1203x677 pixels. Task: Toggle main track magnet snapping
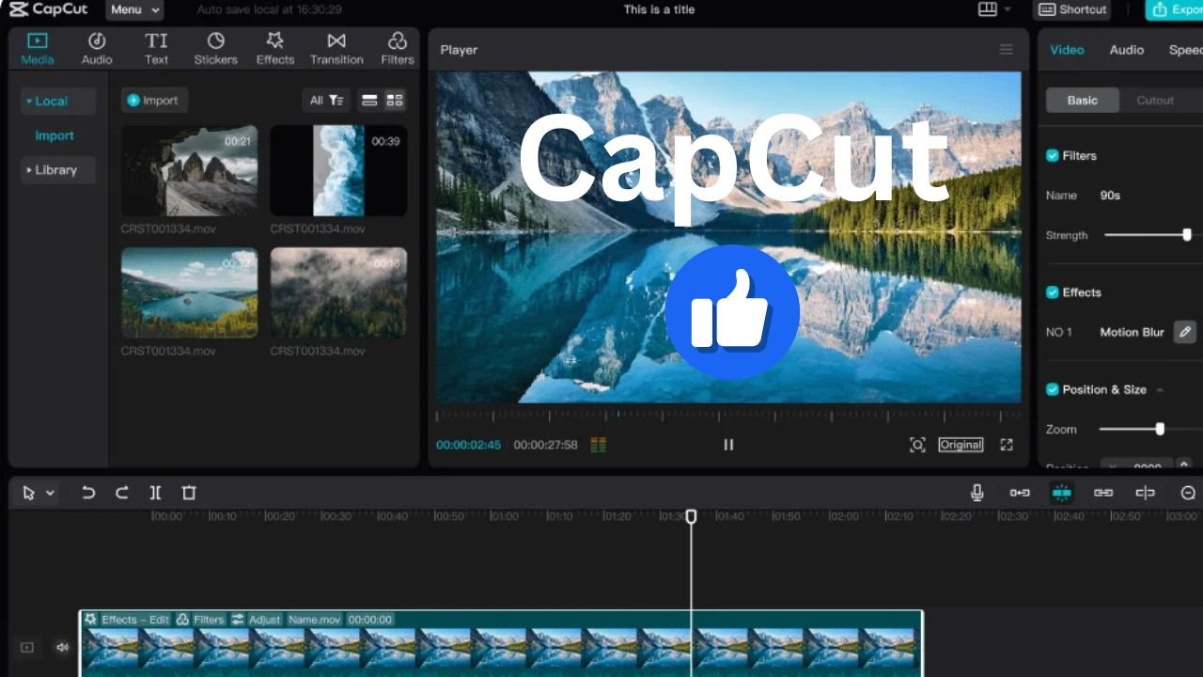pos(1020,493)
